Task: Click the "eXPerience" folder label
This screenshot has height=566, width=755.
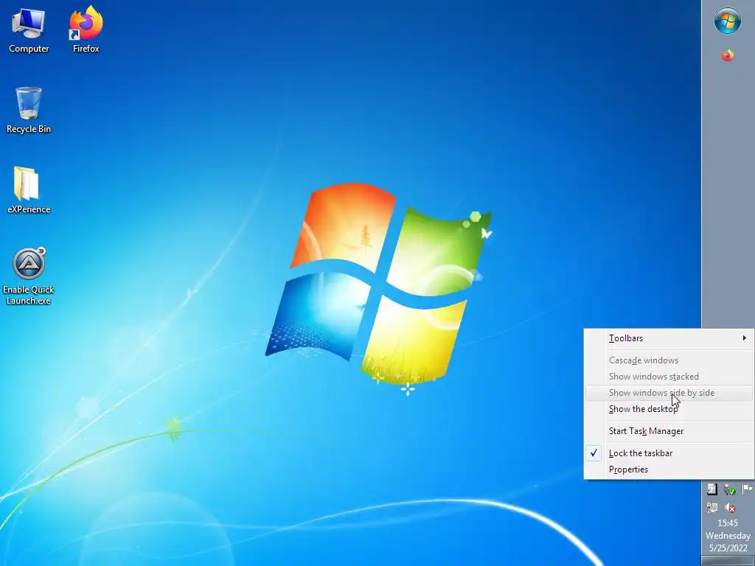Action: point(29,209)
